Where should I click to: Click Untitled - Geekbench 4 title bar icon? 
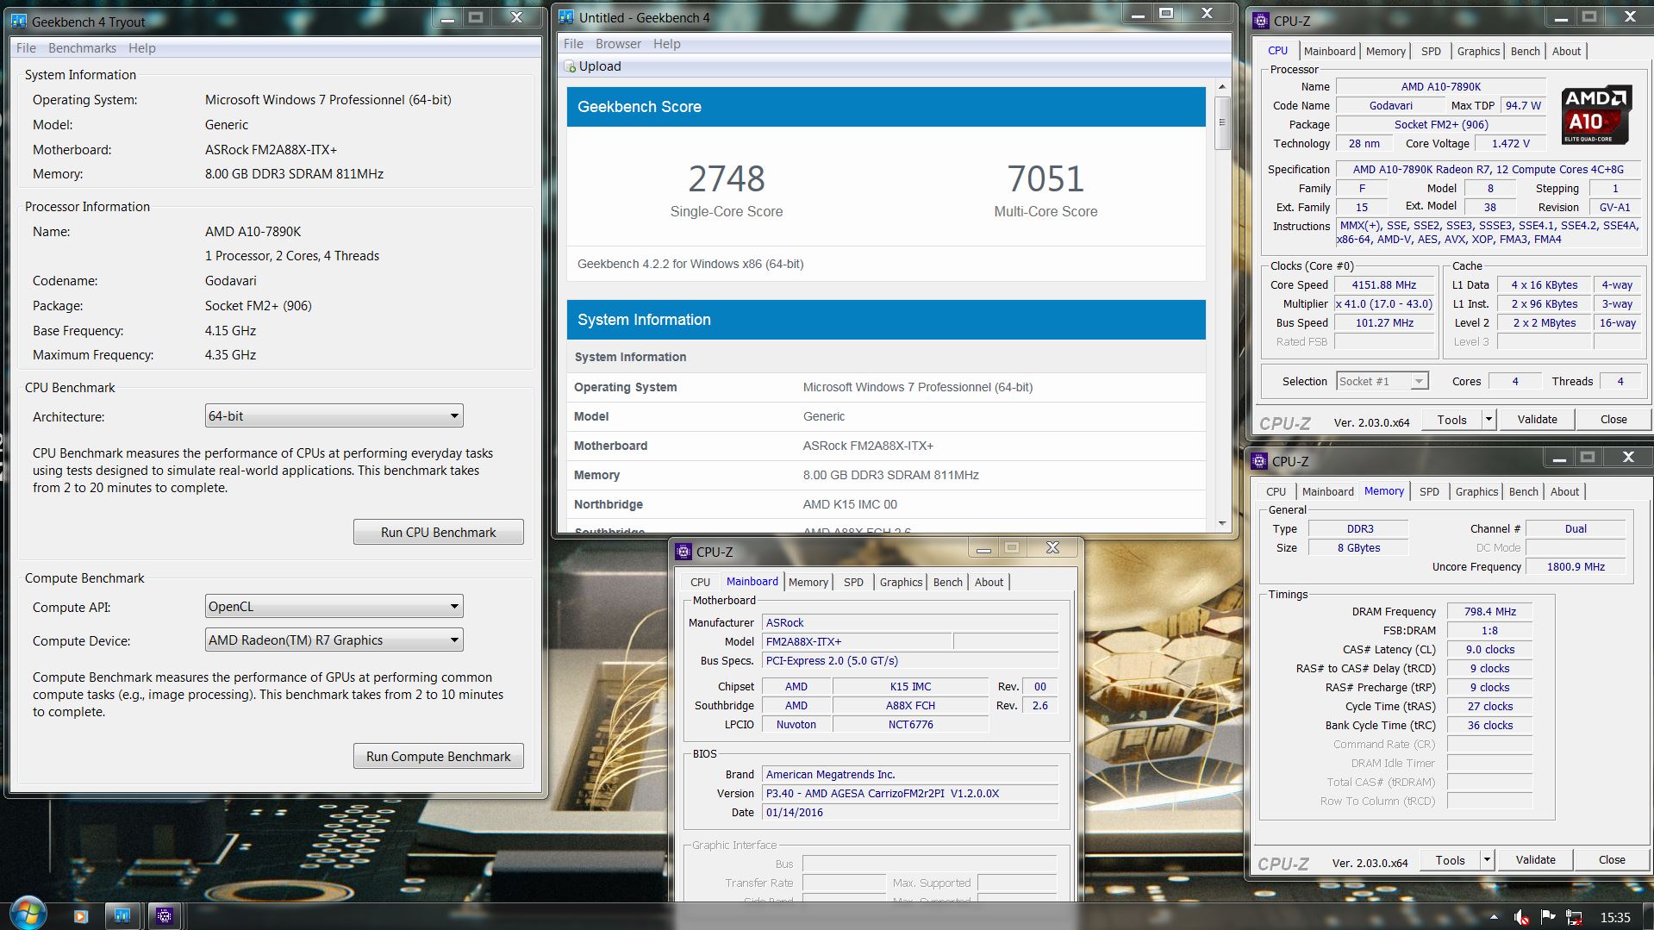[565, 17]
